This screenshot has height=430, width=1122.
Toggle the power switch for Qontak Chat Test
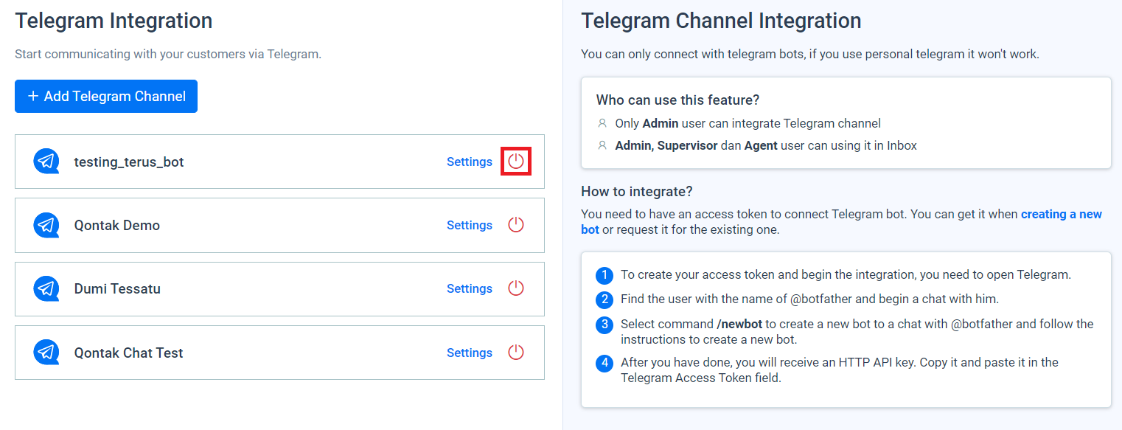(515, 353)
